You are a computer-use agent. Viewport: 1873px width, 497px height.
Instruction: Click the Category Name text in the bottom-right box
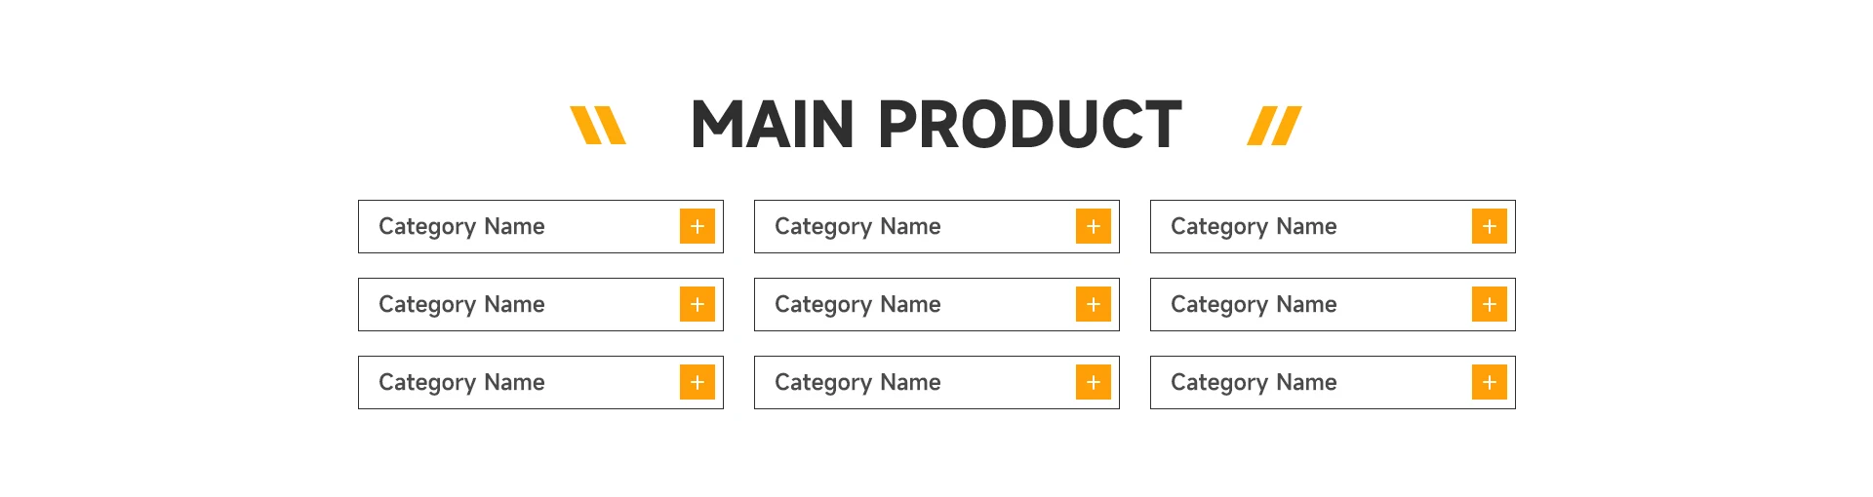[1254, 382]
